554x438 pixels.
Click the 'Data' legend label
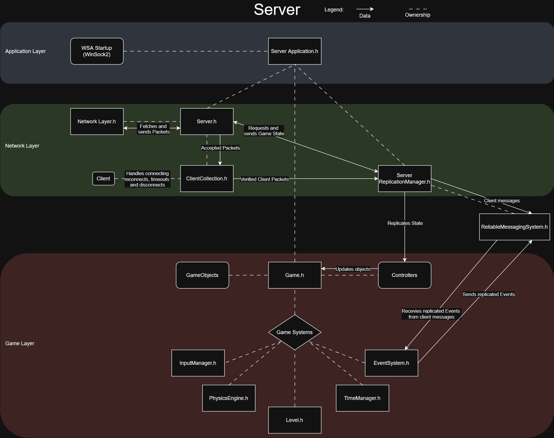[x=365, y=16]
